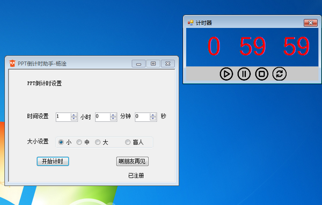Image resolution: width=322 pixels, height=205 pixels.
Task: Pause the countdown timer
Action: click(x=244, y=74)
